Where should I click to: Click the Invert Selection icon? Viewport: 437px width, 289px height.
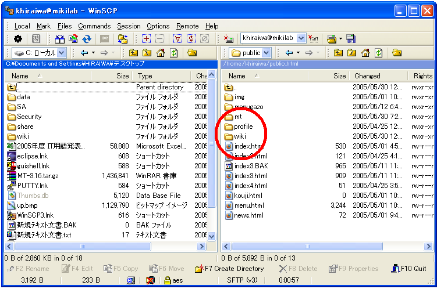(x=191, y=39)
